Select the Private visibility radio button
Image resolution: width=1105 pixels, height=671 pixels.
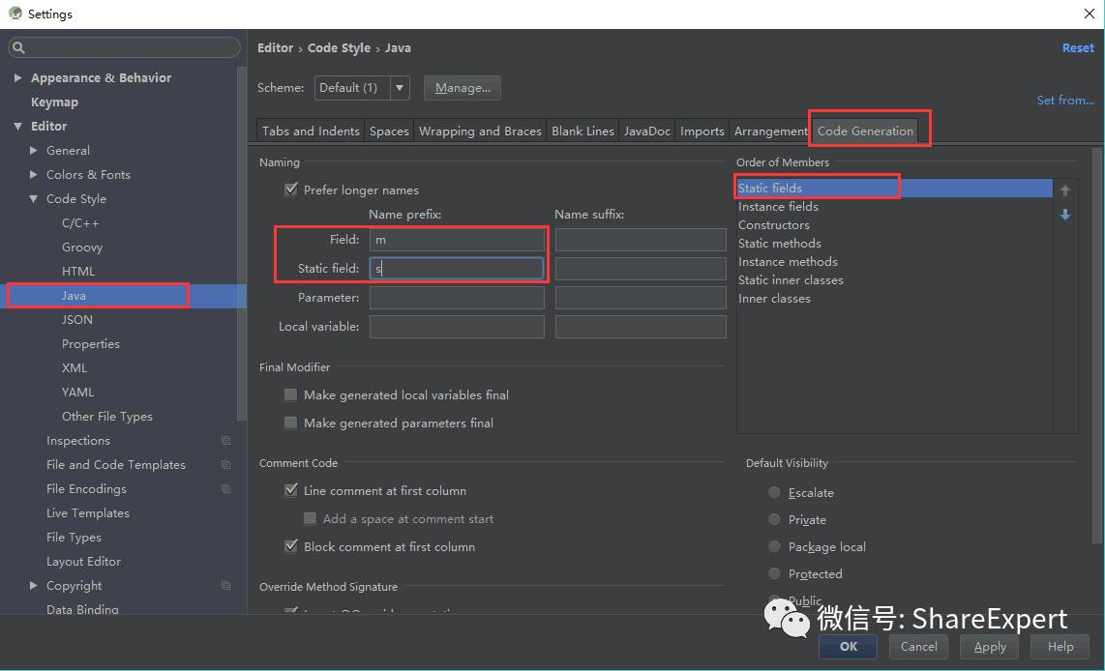pyautogui.click(x=774, y=519)
